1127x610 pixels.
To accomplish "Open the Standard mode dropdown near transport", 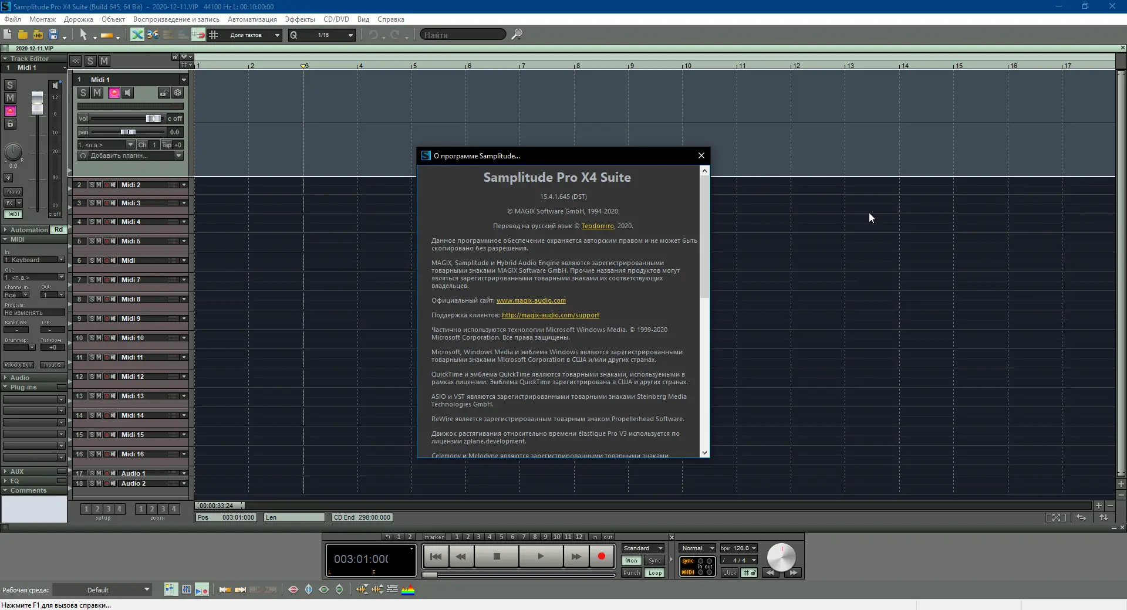I will (642, 548).
